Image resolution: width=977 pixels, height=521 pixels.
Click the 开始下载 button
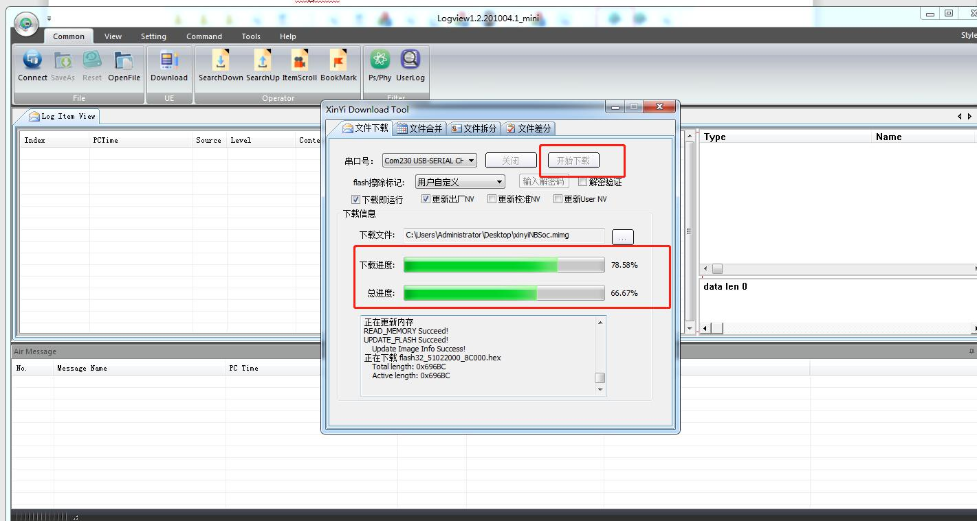pyautogui.click(x=573, y=161)
